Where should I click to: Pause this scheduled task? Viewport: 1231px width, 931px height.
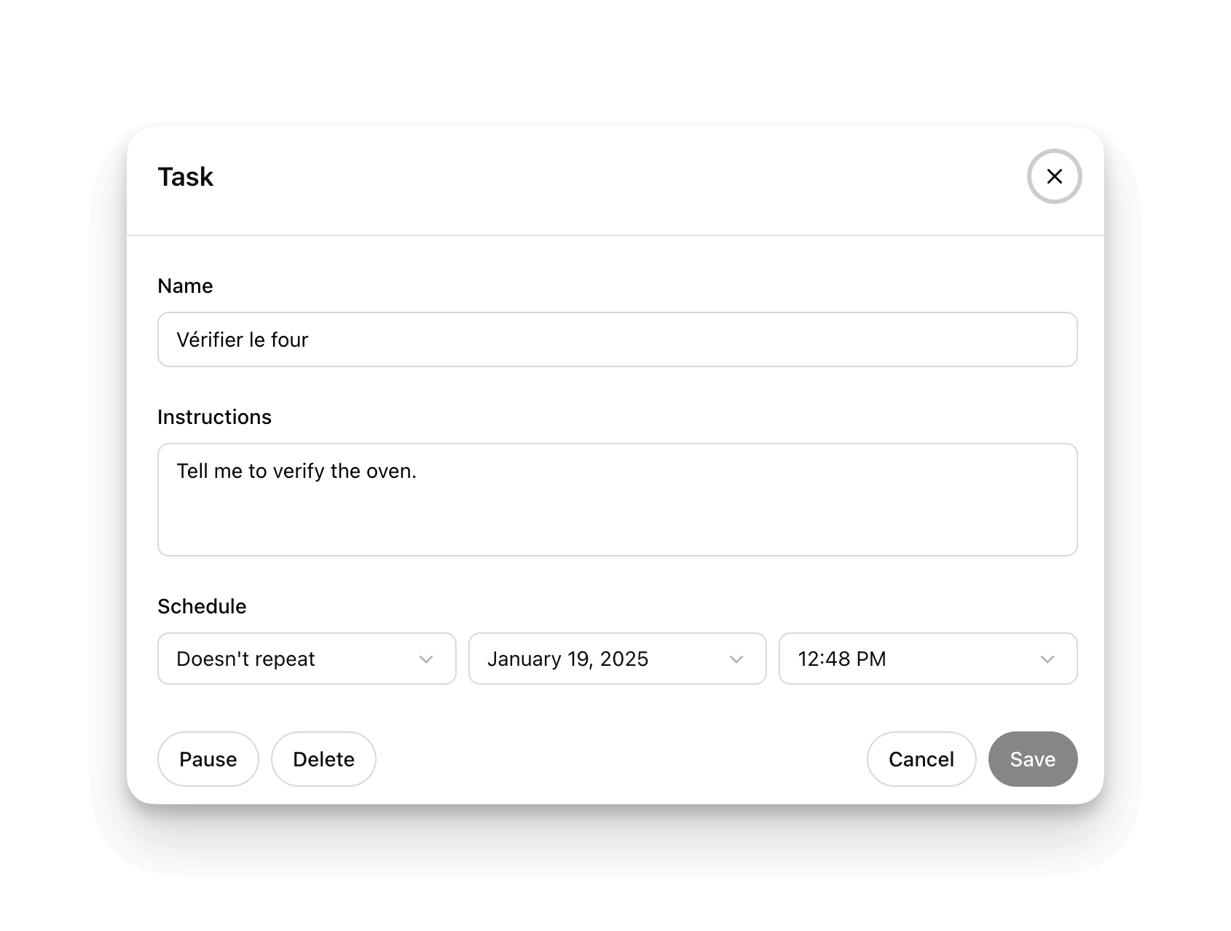[x=208, y=759]
